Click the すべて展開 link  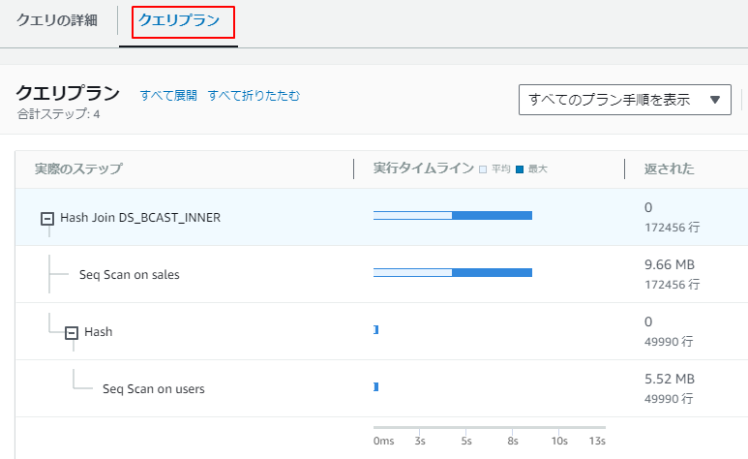click(x=168, y=95)
